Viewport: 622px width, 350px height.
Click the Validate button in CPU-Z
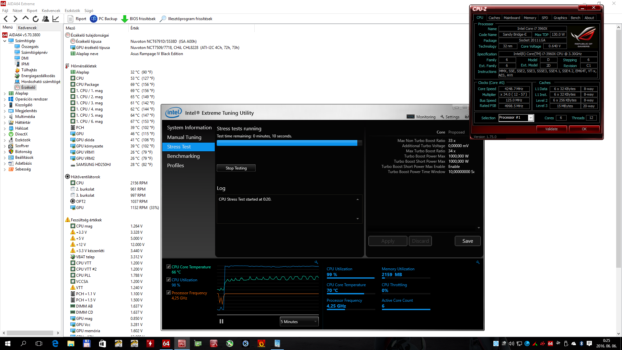(x=551, y=129)
